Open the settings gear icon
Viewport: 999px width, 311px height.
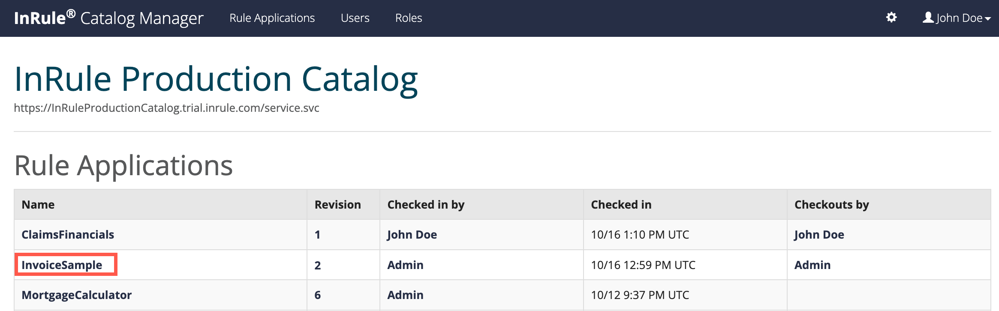pos(891,18)
